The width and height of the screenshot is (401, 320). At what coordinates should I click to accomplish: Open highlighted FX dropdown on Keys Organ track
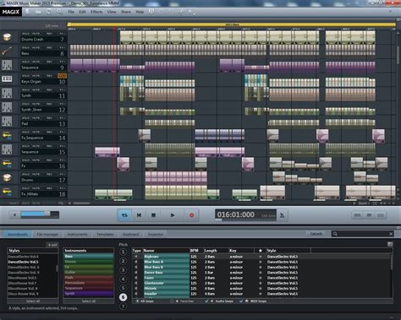[62, 76]
